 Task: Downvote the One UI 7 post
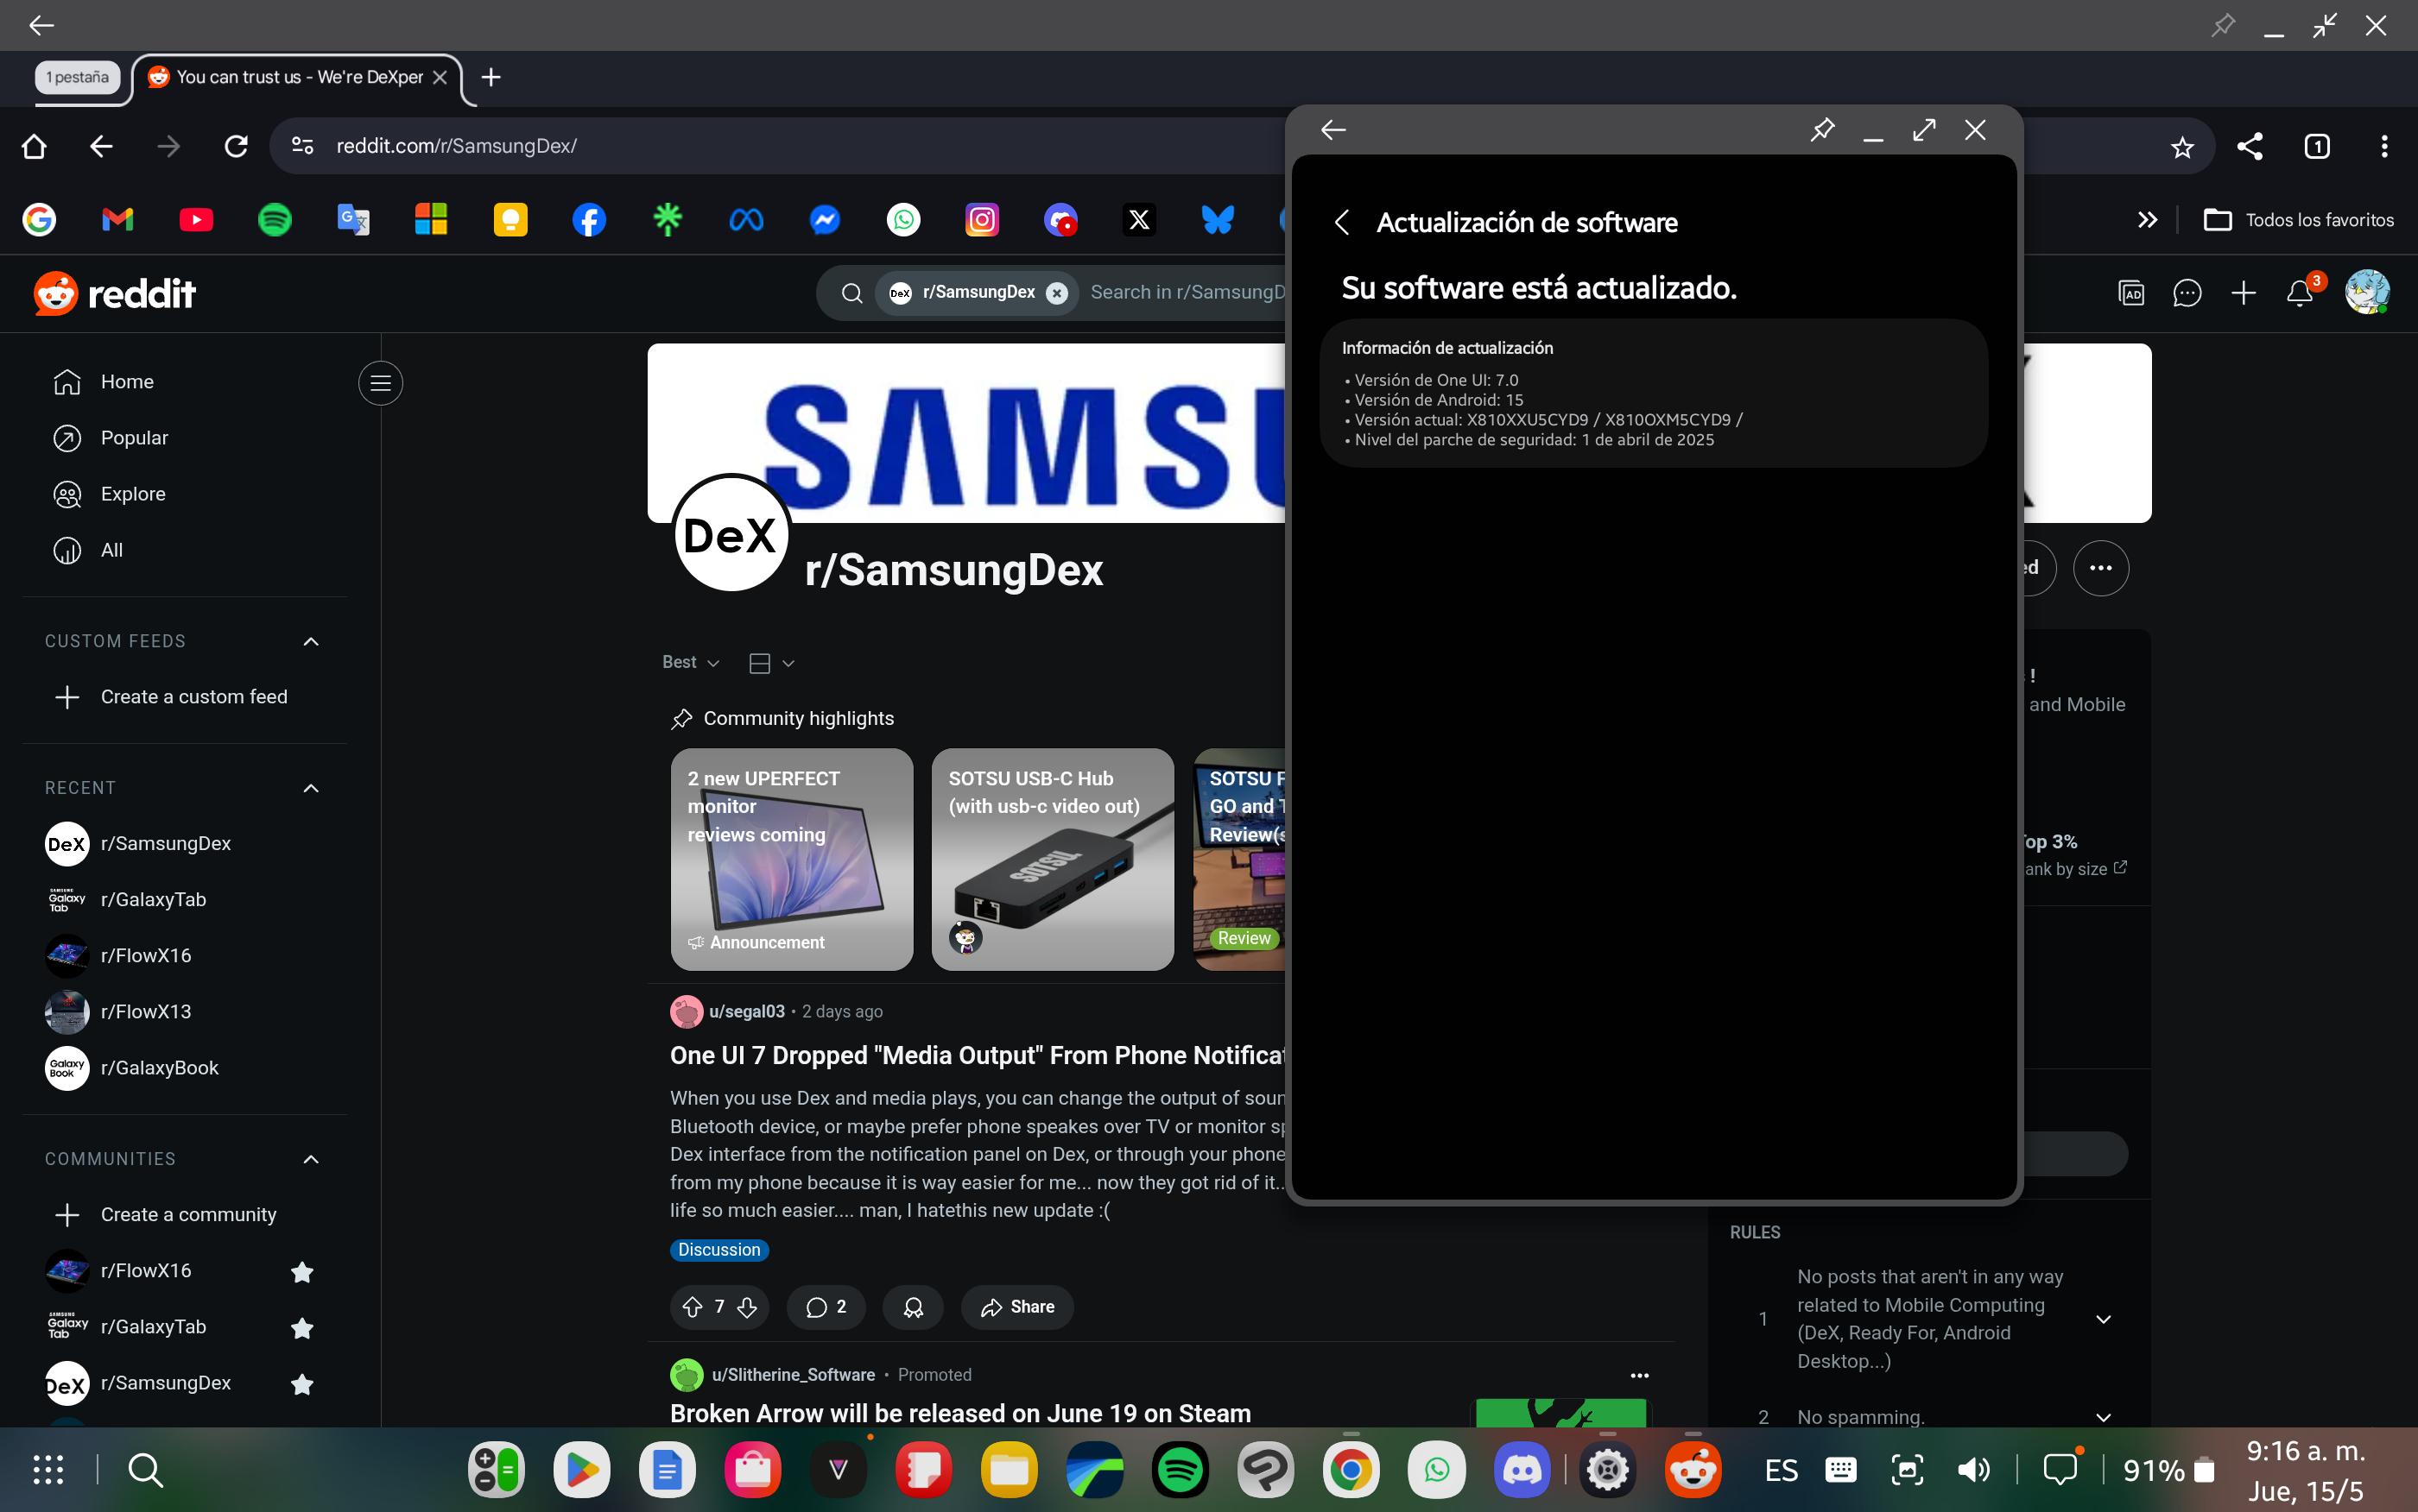click(x=746, y=1307)
